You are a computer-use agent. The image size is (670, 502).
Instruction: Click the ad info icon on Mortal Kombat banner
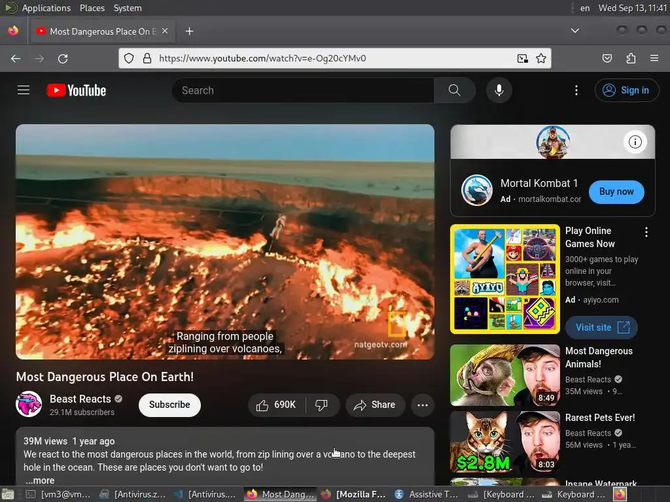tap(635, 142)
